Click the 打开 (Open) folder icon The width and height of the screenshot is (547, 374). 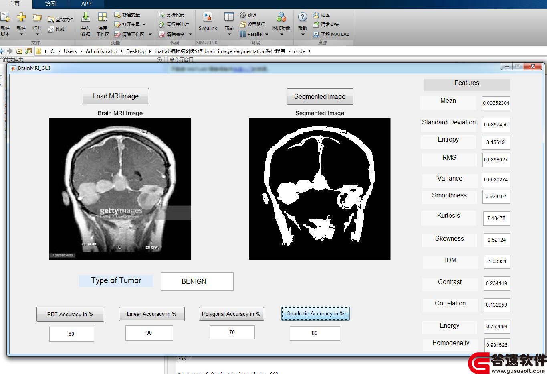[37, 18]
